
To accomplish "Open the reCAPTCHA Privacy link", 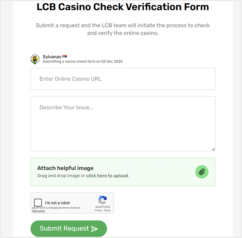I will pyautogui.click(x=98, y=210).
